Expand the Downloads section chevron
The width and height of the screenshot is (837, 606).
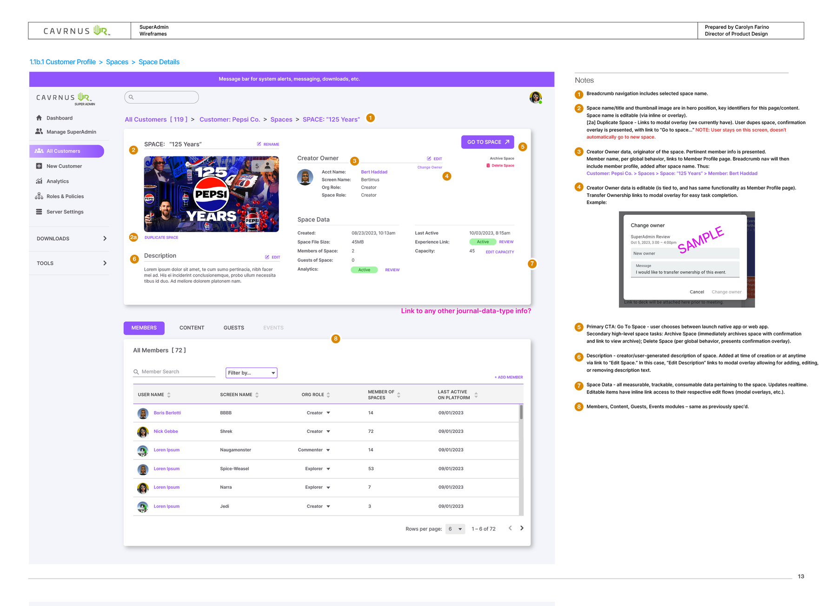click(x=105, y=239)
